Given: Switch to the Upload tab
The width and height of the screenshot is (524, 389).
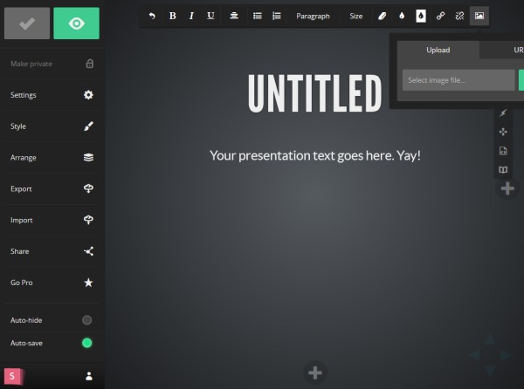Looking at the screenshot, I should coord(438,50).
